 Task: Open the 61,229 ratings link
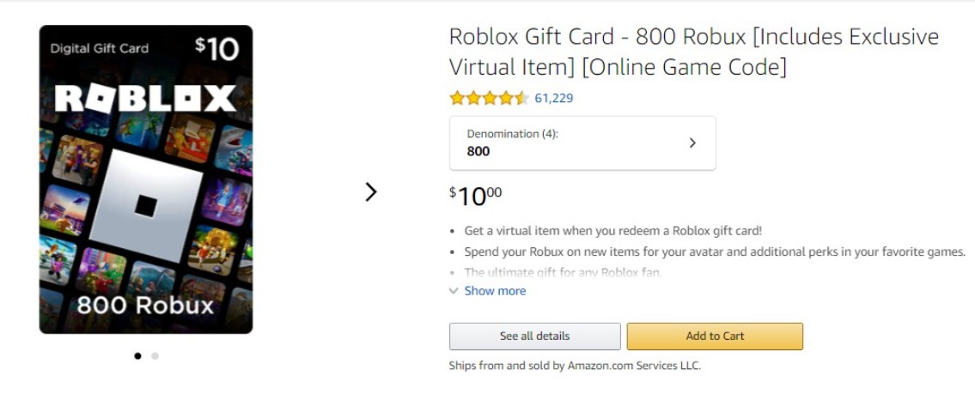tap(553, 98)
